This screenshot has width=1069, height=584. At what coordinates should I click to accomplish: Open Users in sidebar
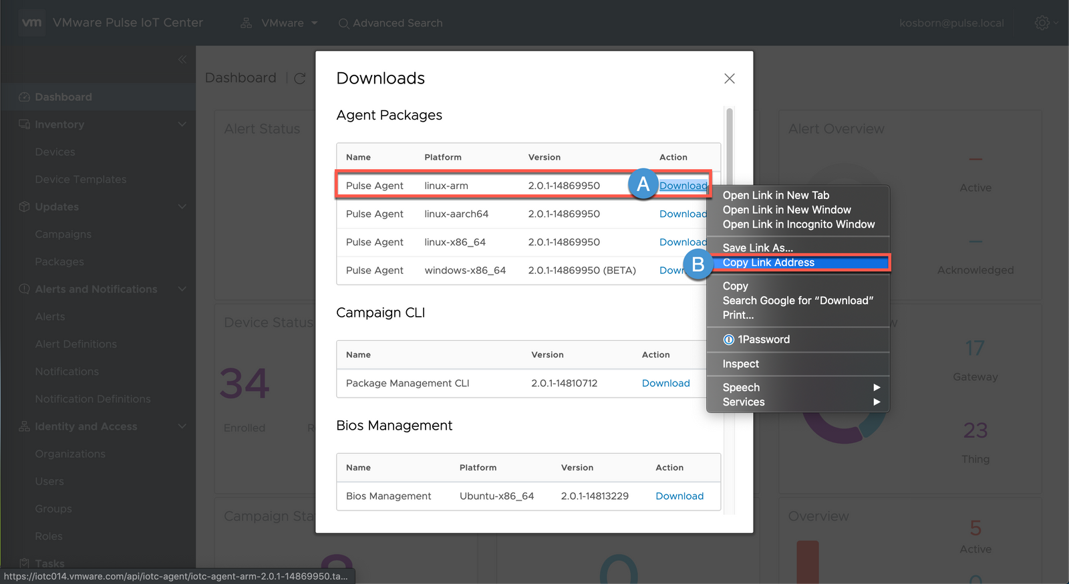pos(49,482)
